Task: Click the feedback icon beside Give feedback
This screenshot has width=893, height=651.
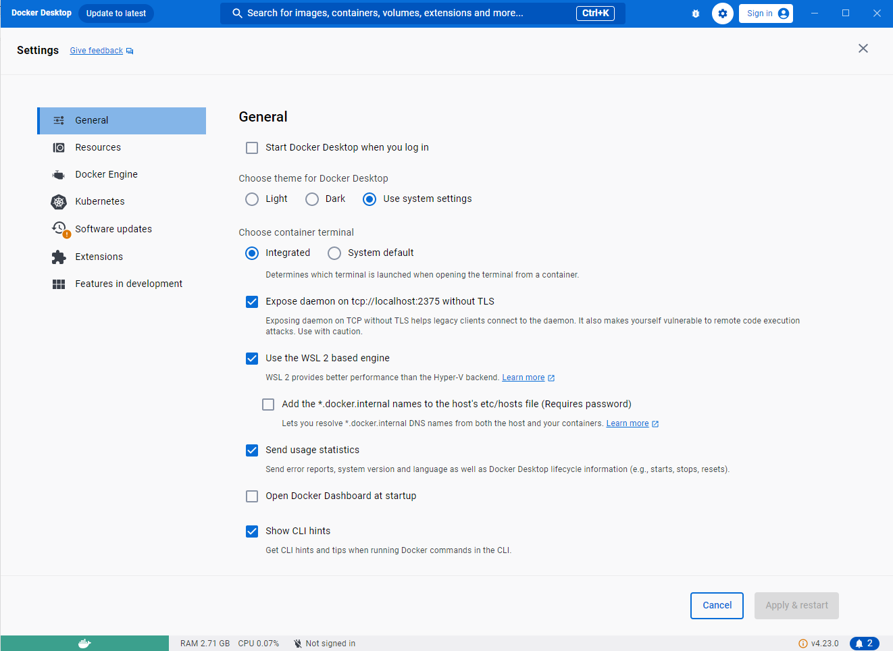Action: tap(130, 51)
